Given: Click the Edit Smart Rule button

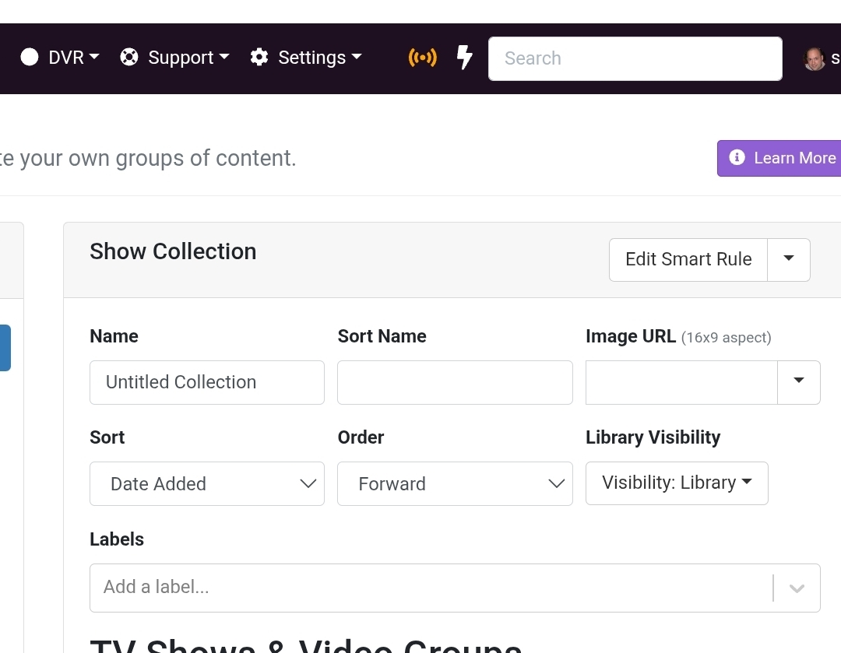Looking at the screenshot, I should pyautogui.click(x=688, y=259).
